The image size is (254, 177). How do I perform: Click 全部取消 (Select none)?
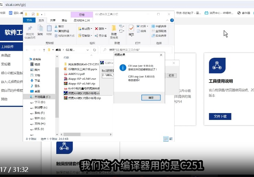click(159, 31)
